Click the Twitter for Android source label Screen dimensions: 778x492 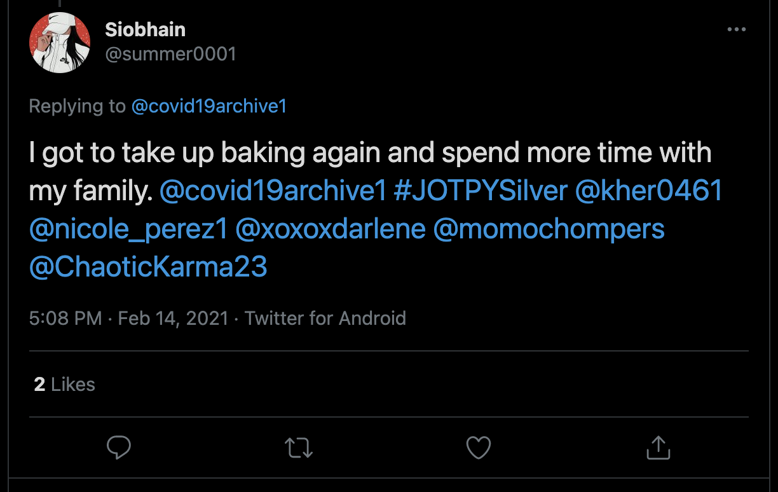pyautogui.click(x=325, y=318)
